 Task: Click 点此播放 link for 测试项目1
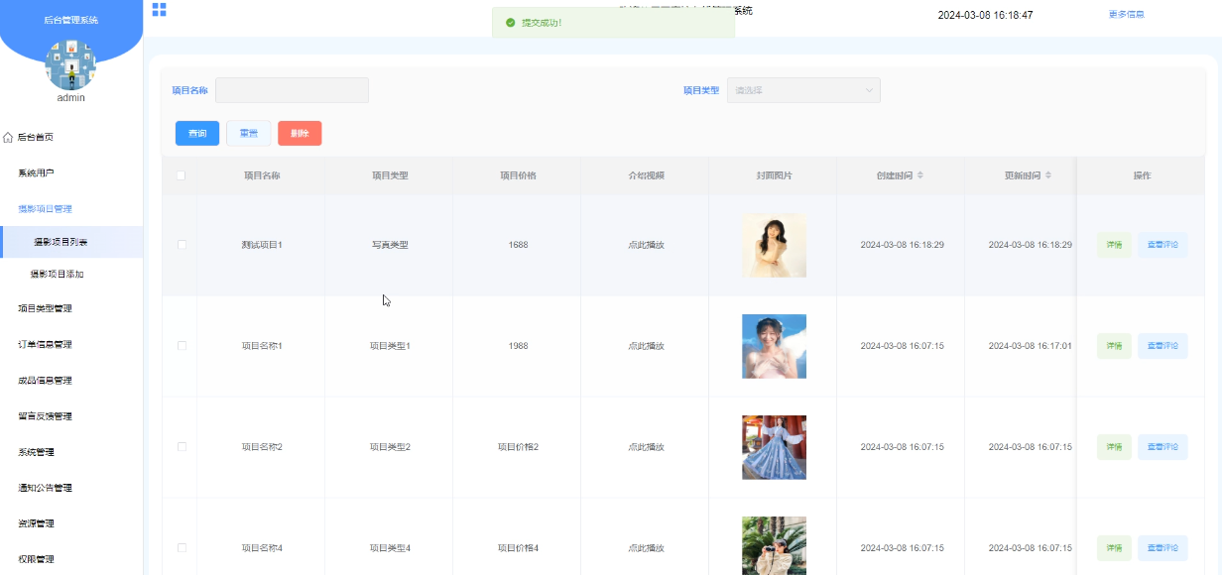click(x=646, y=245)
